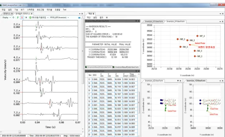
Task: Open the 뷰 menu in the inversion view
Action: pos(107,17)
